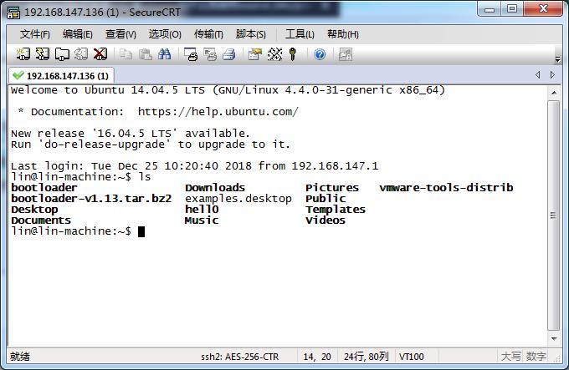This screenshot has height=370, width=569.
Task: Click the 24行, 80列 status entry
Action: pyautogui.click(x=366, y=357)
